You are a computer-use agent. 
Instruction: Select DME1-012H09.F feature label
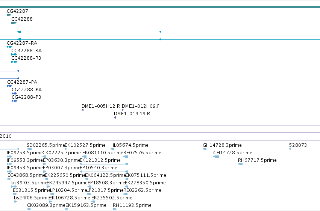point(141,106)
